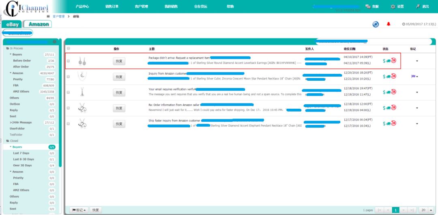This screenshot has width=438, height=215.
Task: Click the dollar icon in Package didn't arrive row
Action: click(384, 61)
